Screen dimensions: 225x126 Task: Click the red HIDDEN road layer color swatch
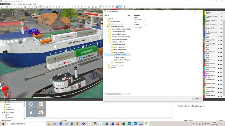tap(205, 64)
